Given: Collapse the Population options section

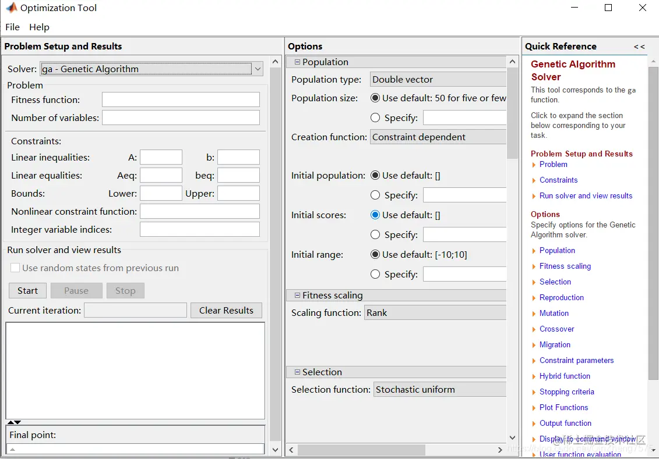Looking at the screenshot, I should click(297, 62).
